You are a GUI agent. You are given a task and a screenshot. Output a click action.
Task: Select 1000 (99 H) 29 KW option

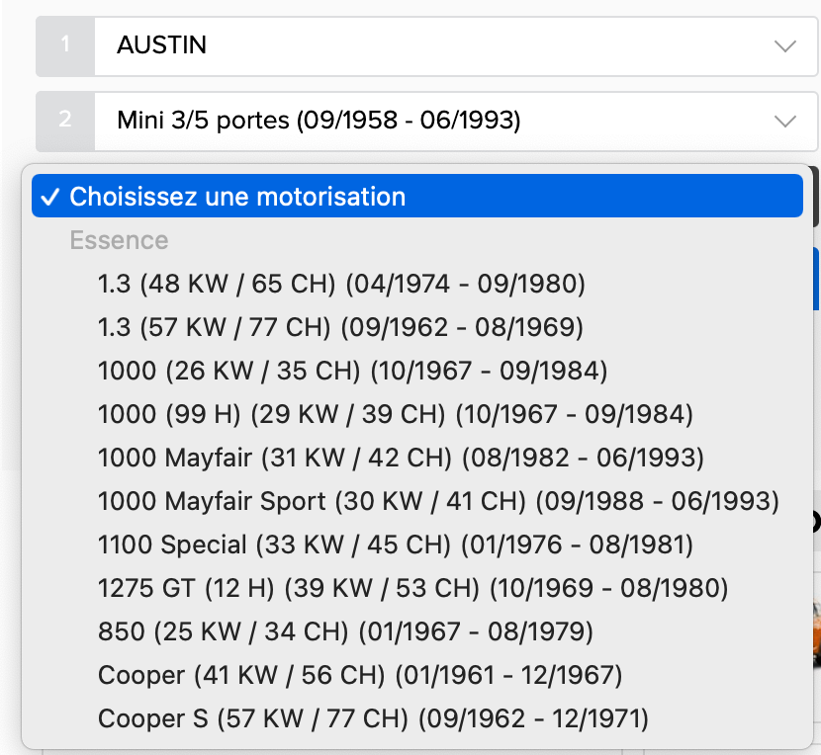396,414
